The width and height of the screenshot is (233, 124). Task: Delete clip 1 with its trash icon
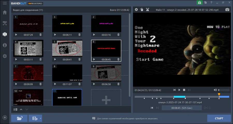point(40,35)
